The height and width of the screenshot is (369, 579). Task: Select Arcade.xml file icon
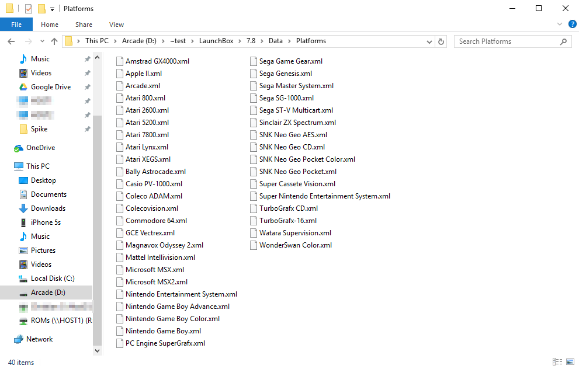(x=120, y=86)
